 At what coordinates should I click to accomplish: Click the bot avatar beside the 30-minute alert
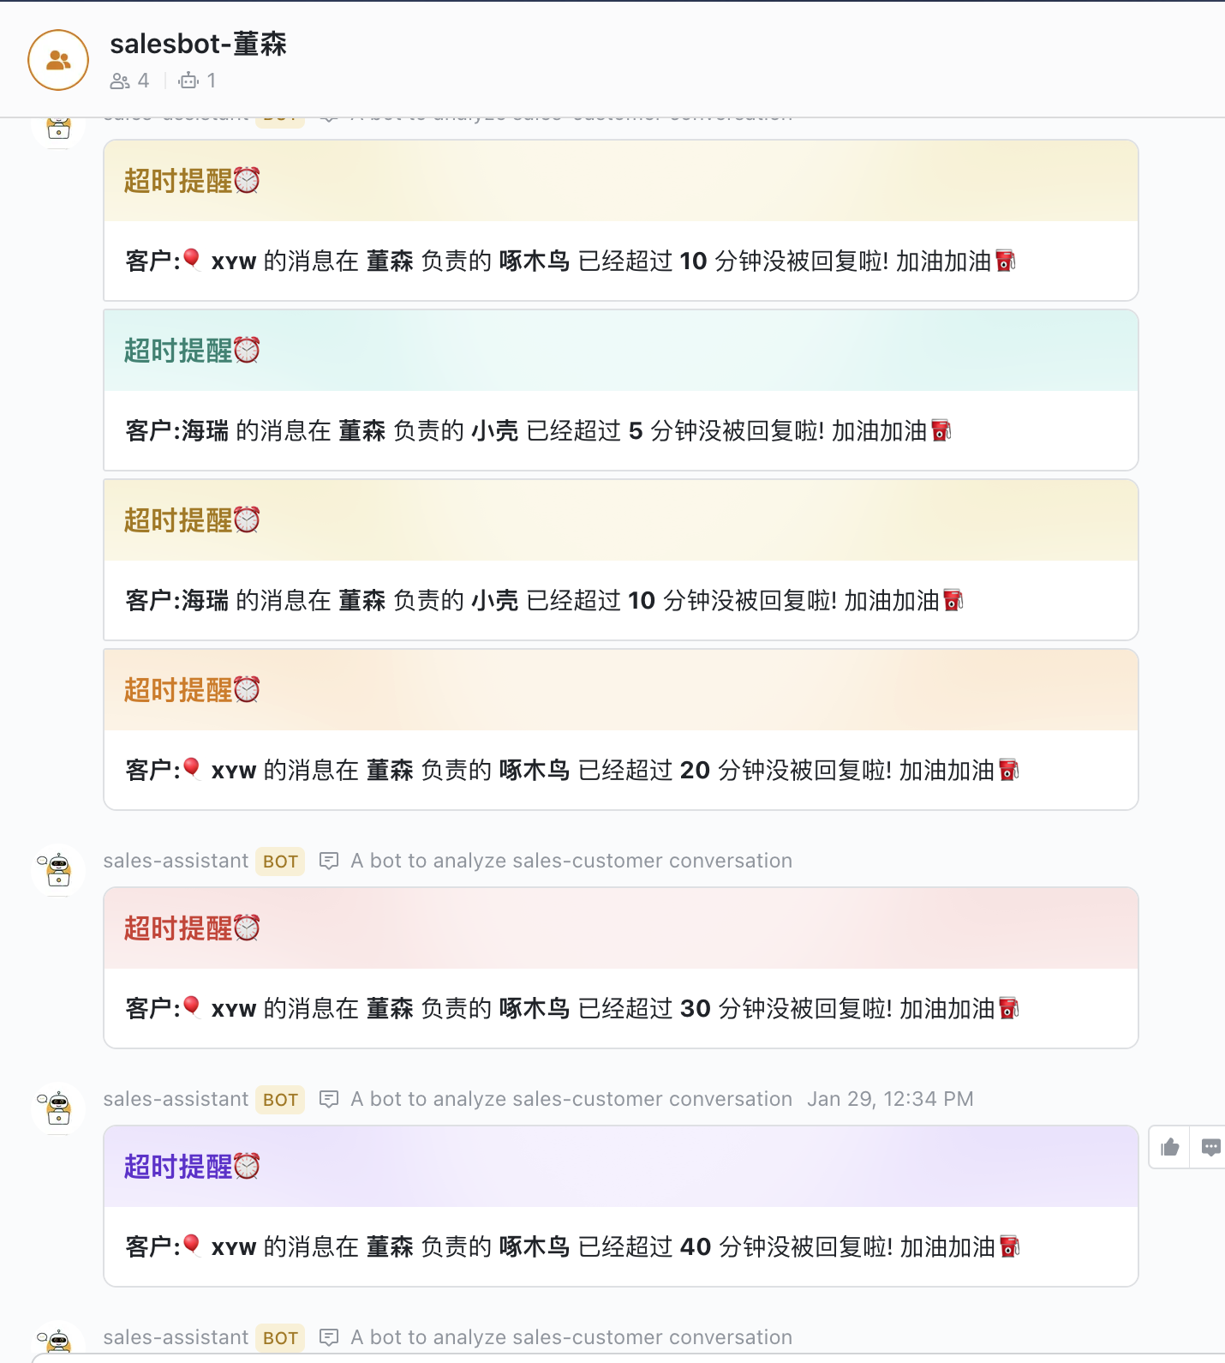(x=58, y=870)
